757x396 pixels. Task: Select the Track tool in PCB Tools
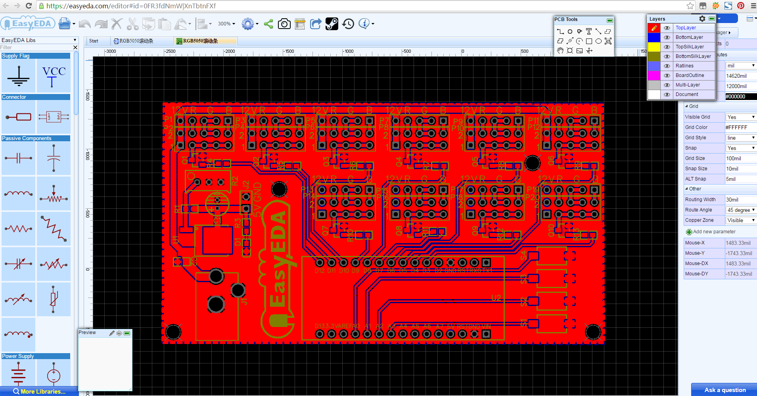click(560, 31)
